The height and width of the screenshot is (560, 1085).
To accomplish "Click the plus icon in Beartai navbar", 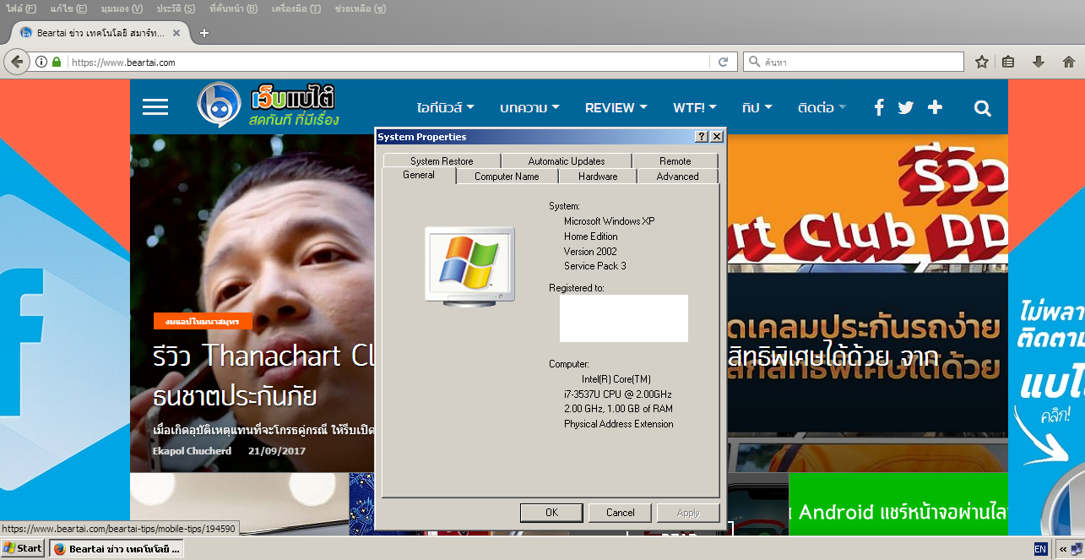I will 935,107.
